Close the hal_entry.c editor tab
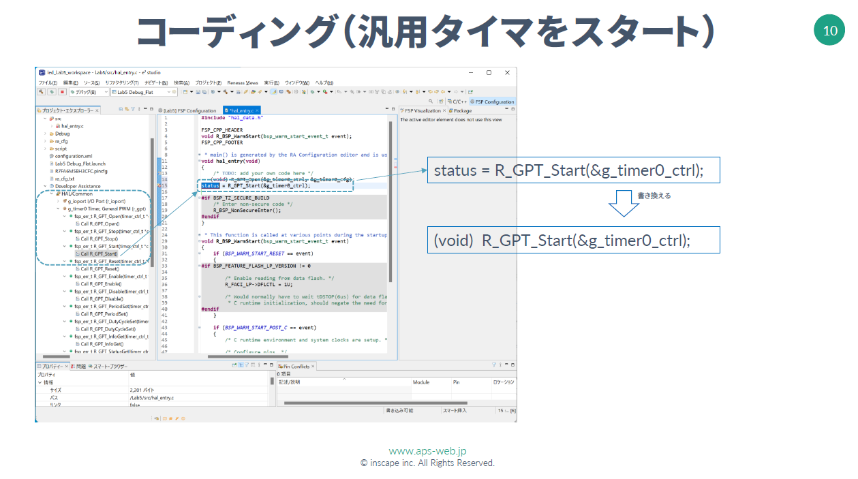 257,110
